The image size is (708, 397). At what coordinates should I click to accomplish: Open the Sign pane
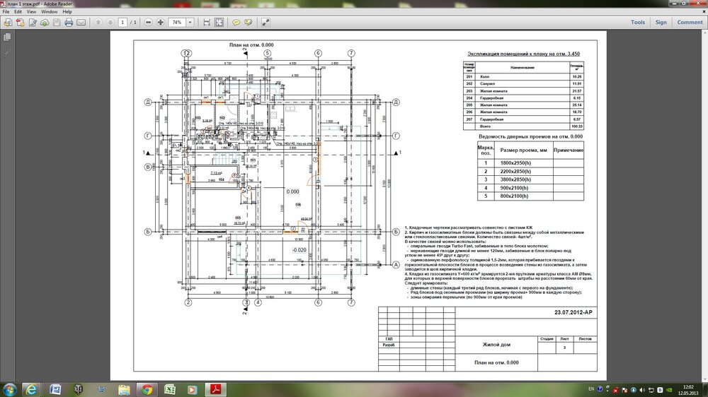[x=661, y=23]
